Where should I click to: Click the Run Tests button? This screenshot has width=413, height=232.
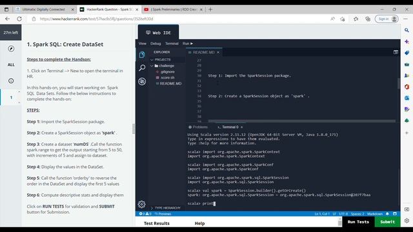[358, 222]
